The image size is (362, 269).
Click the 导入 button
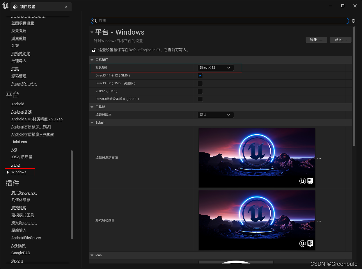(x=341, y=40)
